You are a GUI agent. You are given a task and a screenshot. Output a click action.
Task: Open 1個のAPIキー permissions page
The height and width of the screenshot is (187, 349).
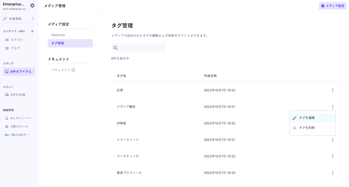[20, 135]
